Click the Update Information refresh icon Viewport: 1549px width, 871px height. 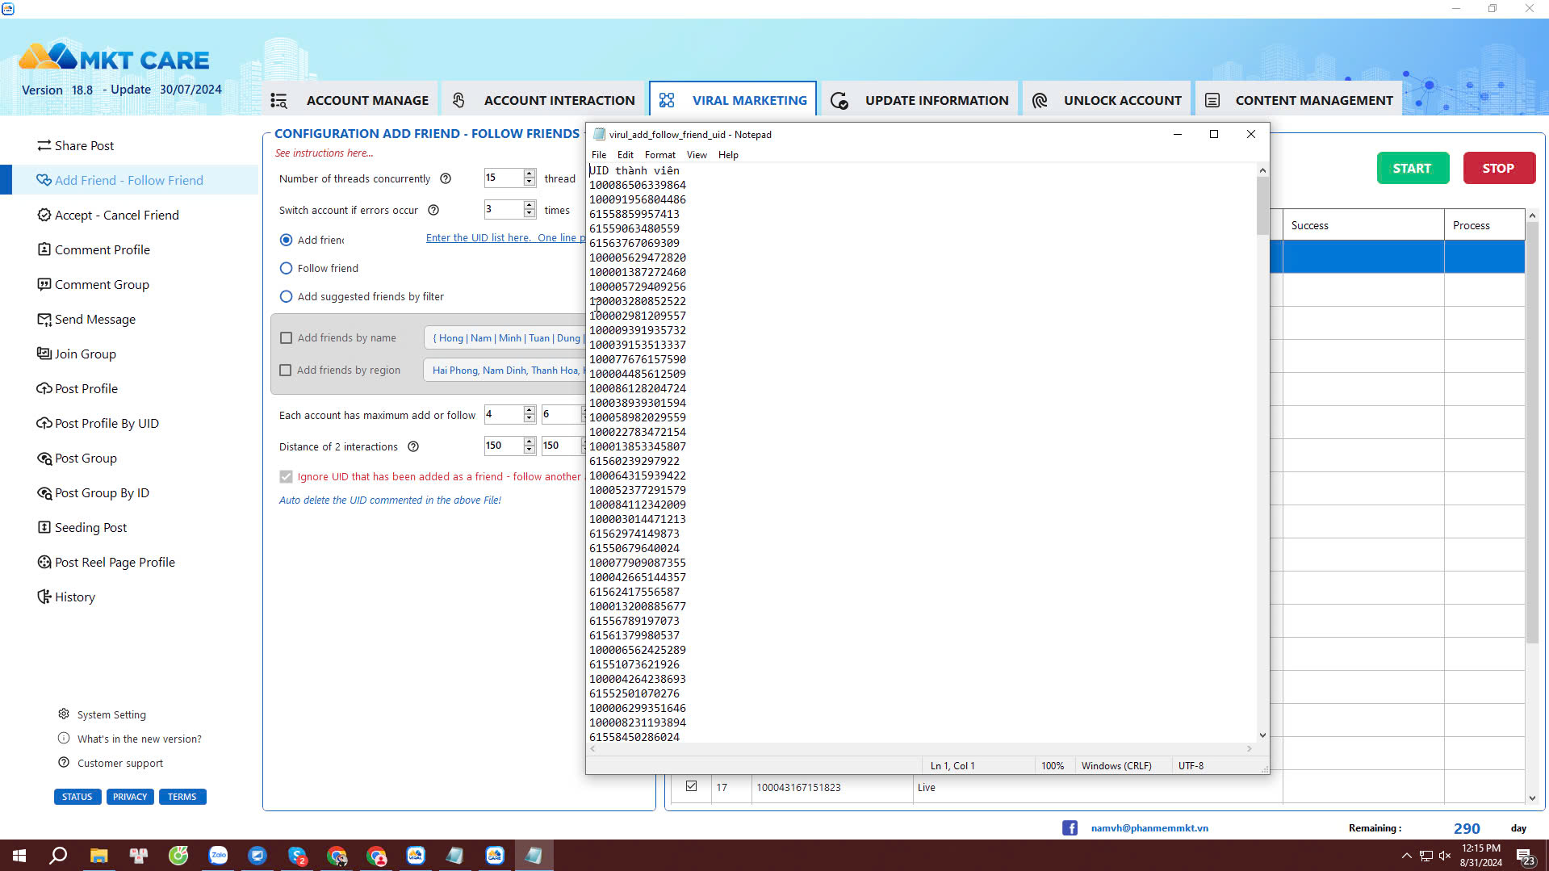click(x=839, y=100)
